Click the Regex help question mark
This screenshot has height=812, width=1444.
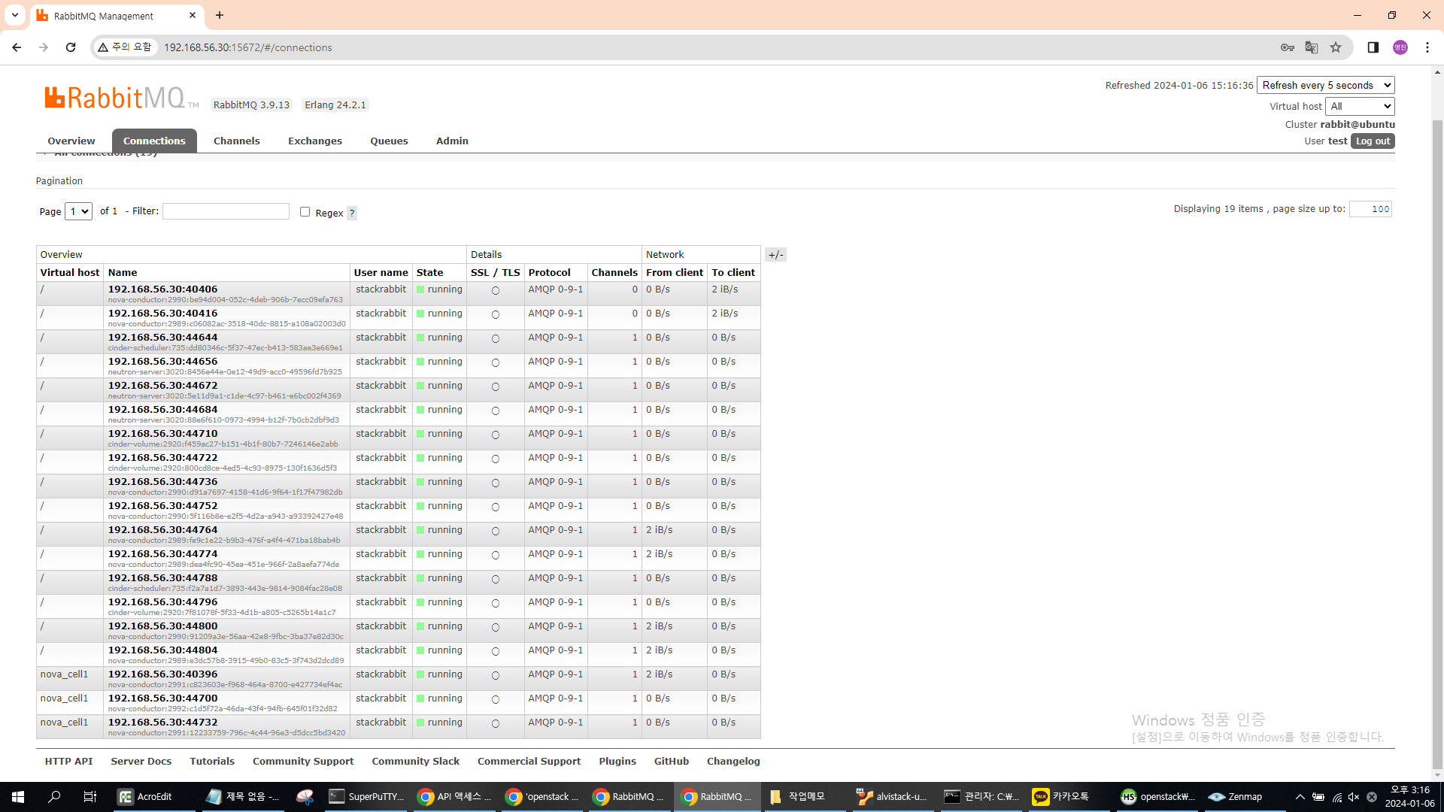click(352, 213)
